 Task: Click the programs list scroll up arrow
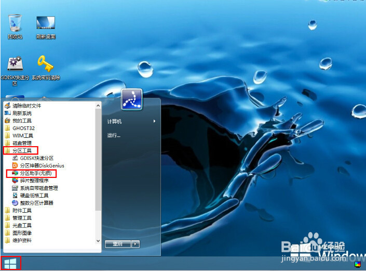click(98, 106)
